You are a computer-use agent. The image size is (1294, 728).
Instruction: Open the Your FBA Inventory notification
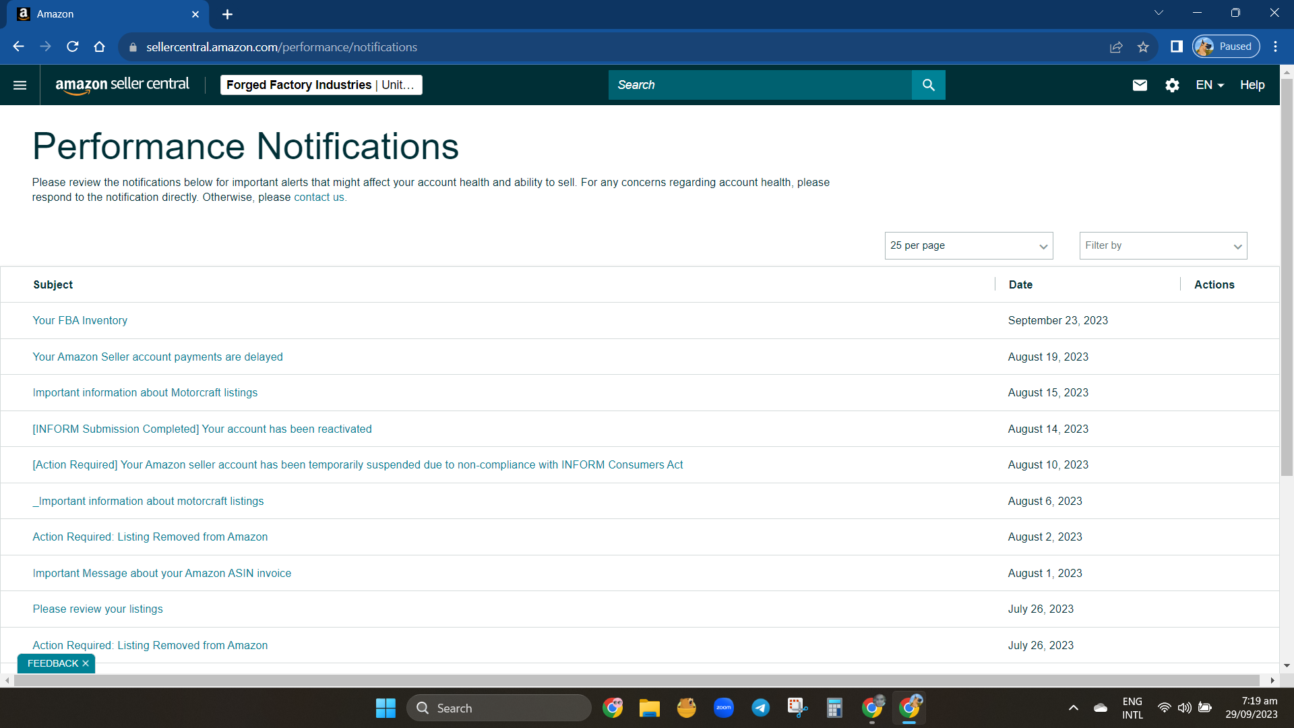[x=80, y=320]
